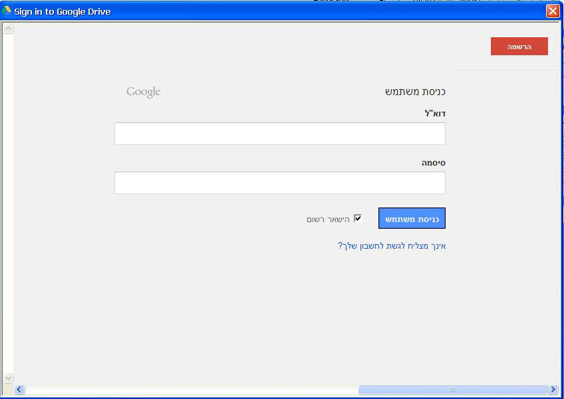Click the דוא"ל field label
The width and height of the screenshot is (564, 399).
point(435,114)
